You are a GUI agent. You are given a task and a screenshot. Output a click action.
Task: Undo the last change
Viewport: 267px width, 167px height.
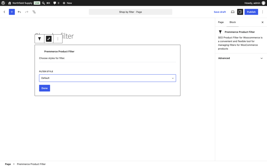pos(19,12)
